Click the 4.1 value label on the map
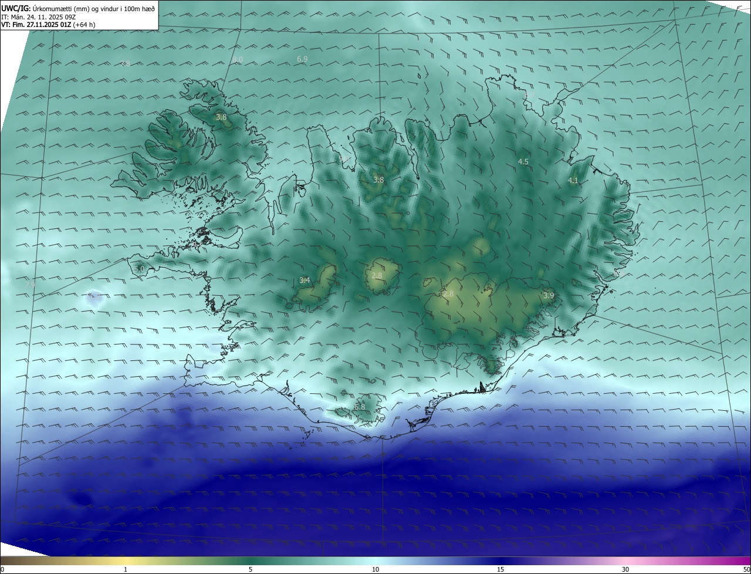Viewport: 751px width, 574px height. tap(573, 181)
